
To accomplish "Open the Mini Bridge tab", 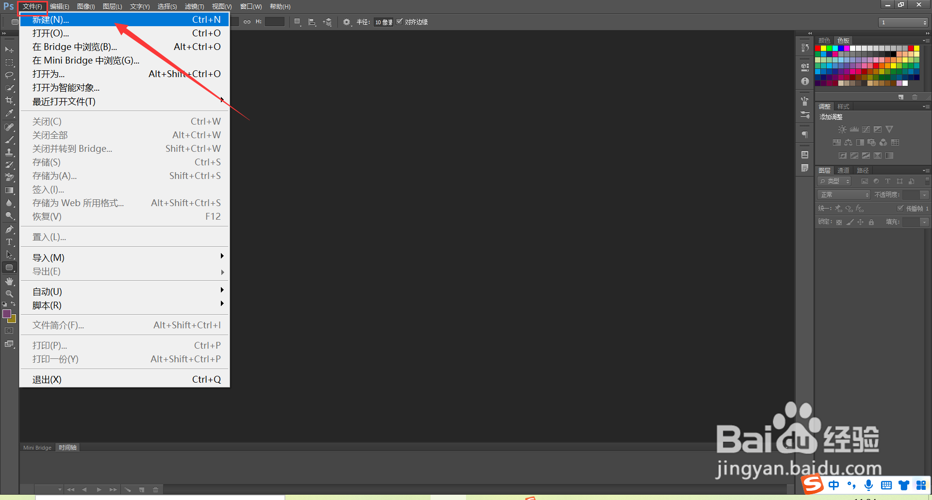I will pyautogui.click(x=37, y=448).
